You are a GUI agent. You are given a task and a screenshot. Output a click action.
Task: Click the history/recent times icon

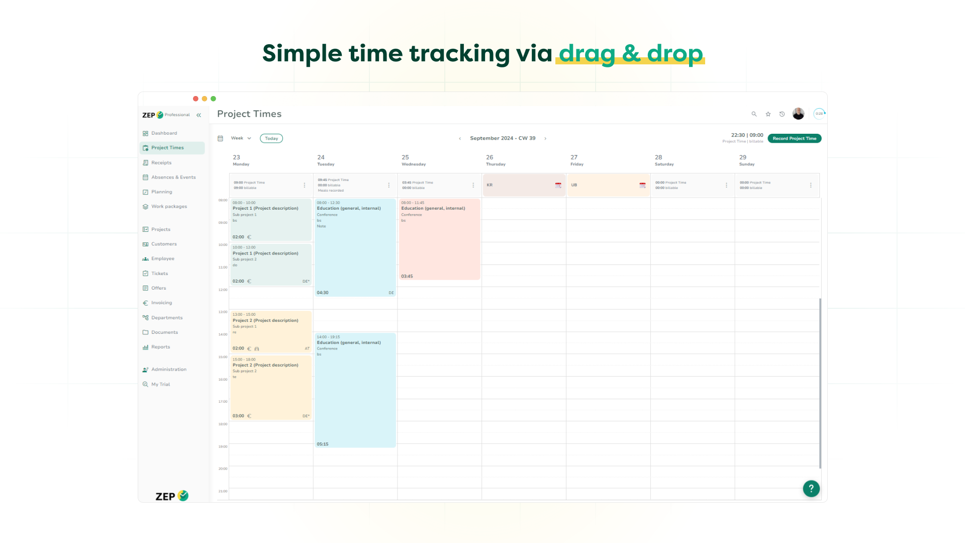point(782,113)
